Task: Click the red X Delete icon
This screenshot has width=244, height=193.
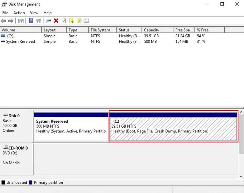Action: click(56, 21)
